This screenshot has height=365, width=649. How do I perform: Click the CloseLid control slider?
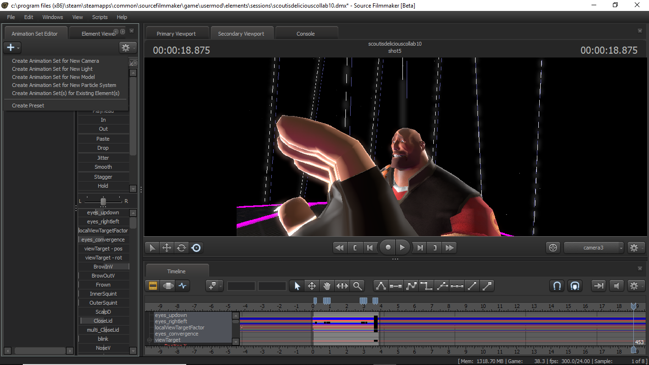(104, 321)
